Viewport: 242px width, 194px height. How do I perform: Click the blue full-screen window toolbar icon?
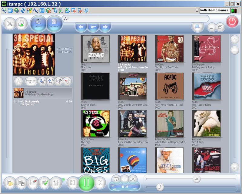tap(10, 11)
